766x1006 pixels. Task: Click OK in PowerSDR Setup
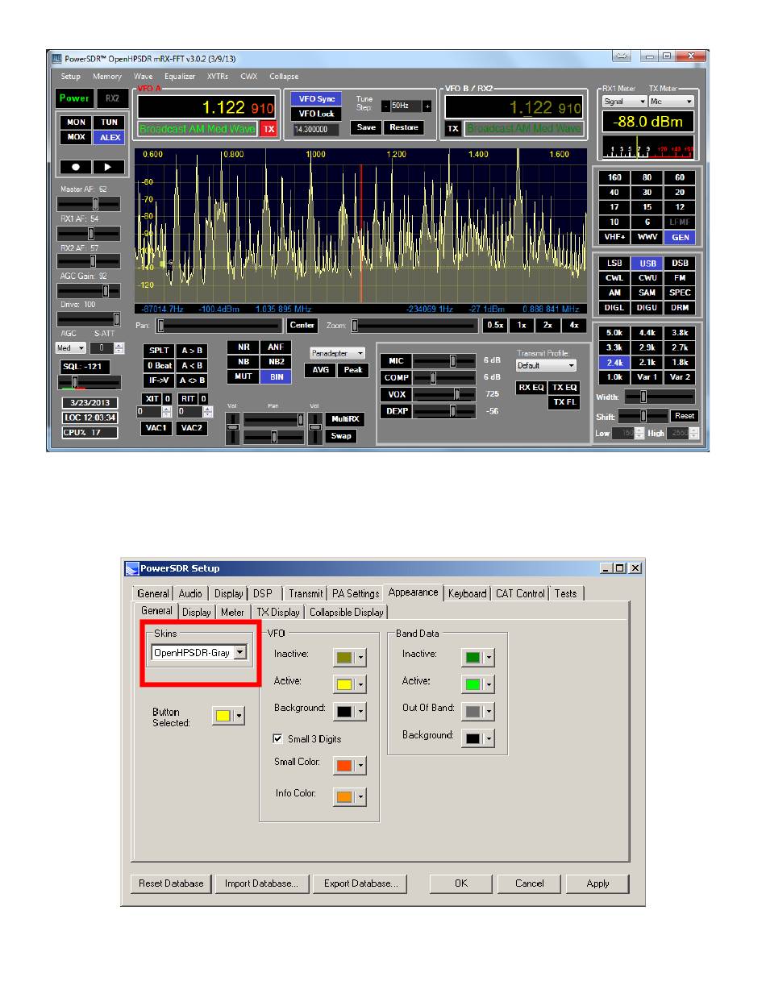(460, 883)
